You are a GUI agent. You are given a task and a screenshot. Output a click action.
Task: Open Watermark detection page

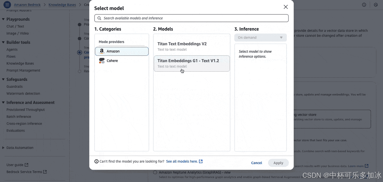[23, 93]
